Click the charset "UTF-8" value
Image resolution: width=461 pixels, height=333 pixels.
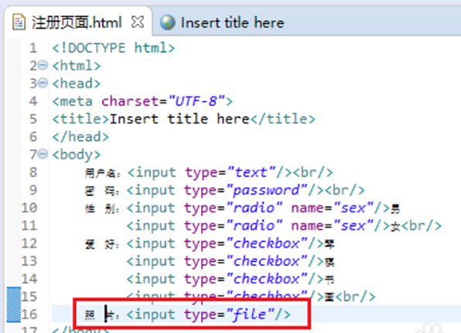tap(197, 101)
